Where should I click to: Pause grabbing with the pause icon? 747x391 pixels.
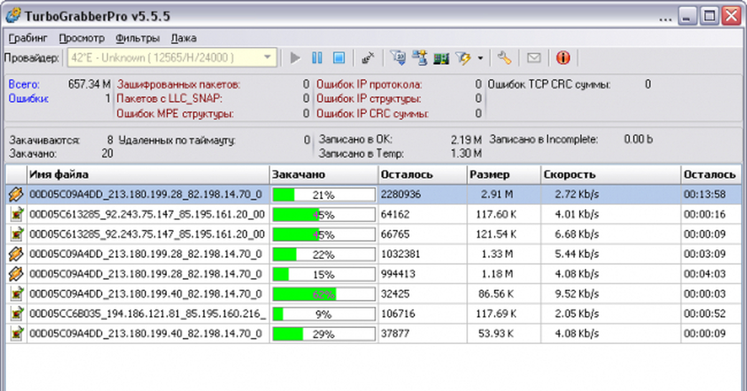pyautogui.click(x=317, y=59)
